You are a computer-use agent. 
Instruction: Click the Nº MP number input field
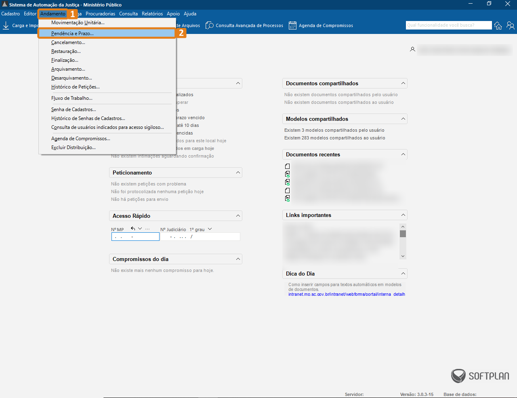pyautogui.click(x=135, y=237)
